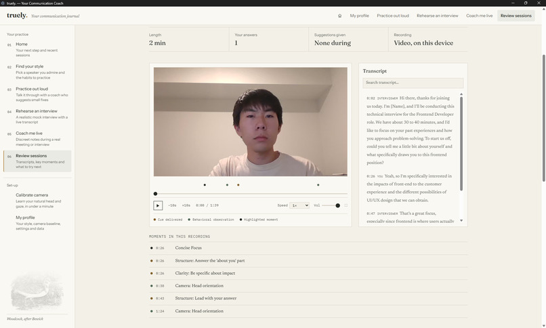The height and width of the screenshot is (328, 546).
Task: Open Find your style in the sidebar
Action: click(x=37, y=72)
